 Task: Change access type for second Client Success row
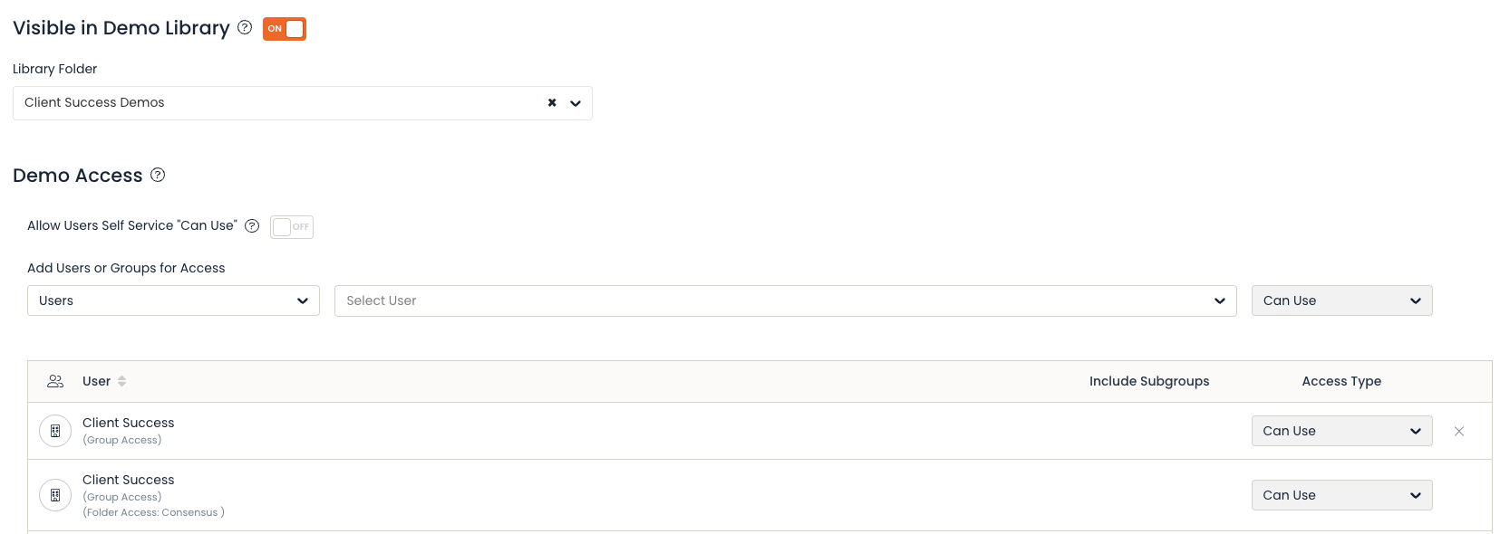[x=1341, y=495]
